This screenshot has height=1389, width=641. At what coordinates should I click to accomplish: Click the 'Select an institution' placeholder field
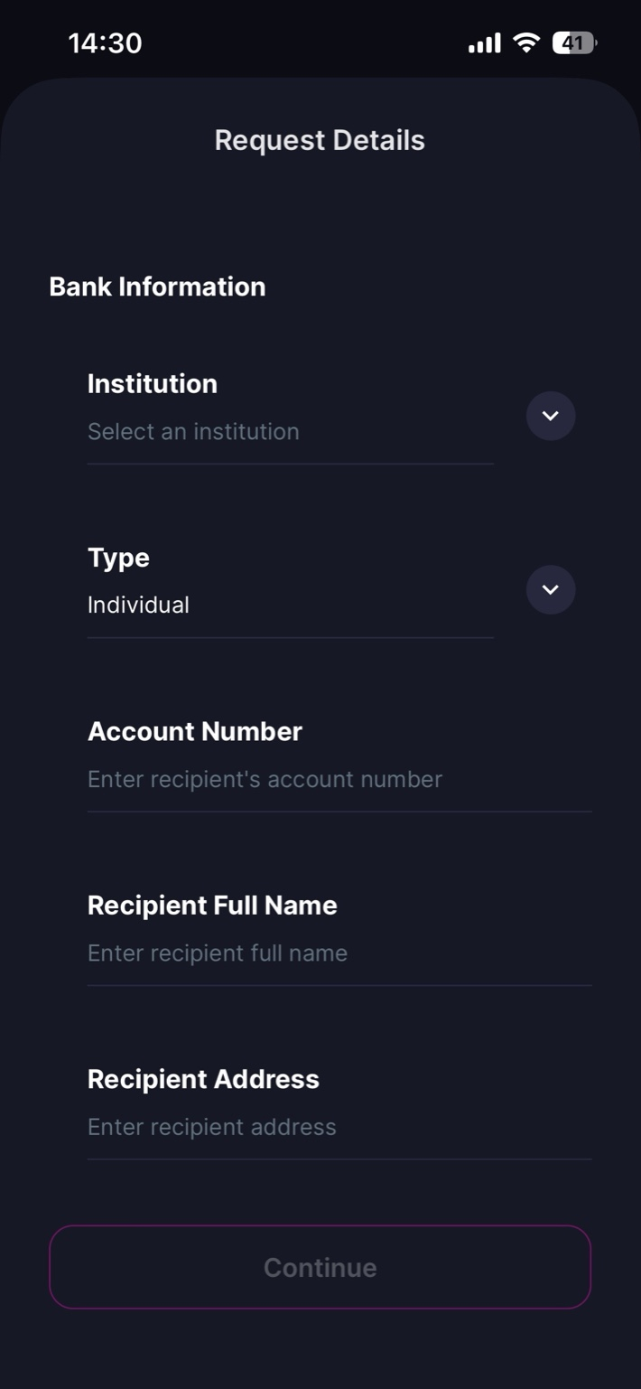click(193, 432)
